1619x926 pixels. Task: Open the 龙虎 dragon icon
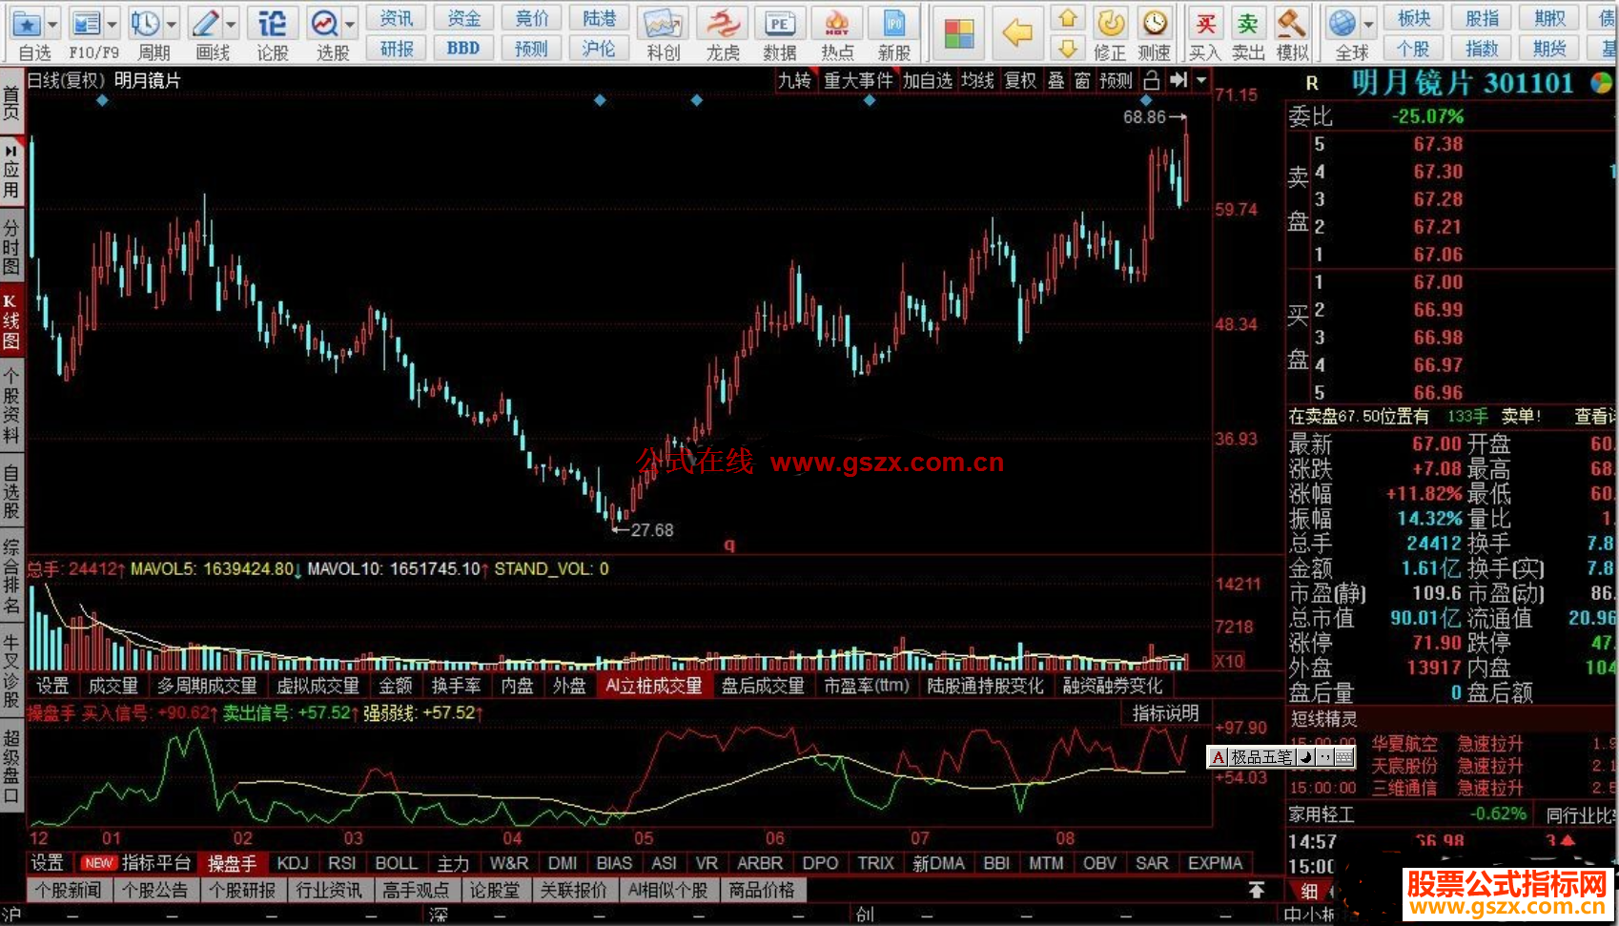coord(722,23)
